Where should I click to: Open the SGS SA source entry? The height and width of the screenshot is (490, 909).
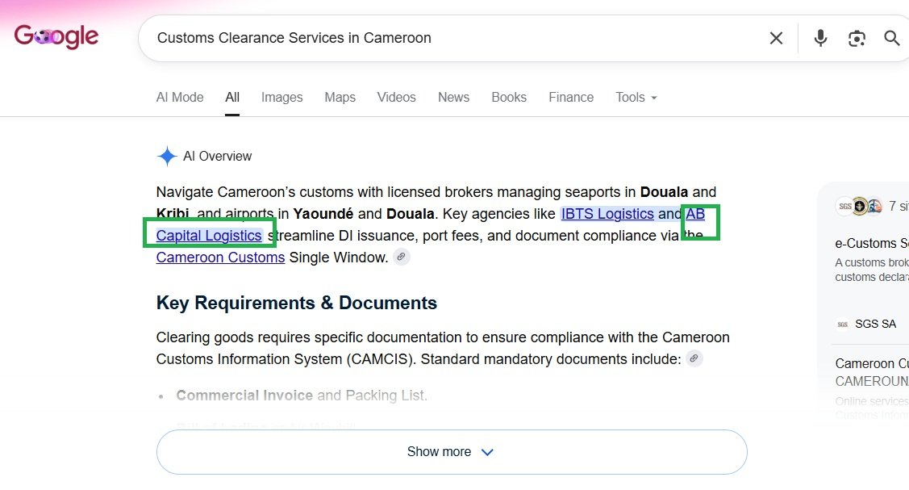867,324
